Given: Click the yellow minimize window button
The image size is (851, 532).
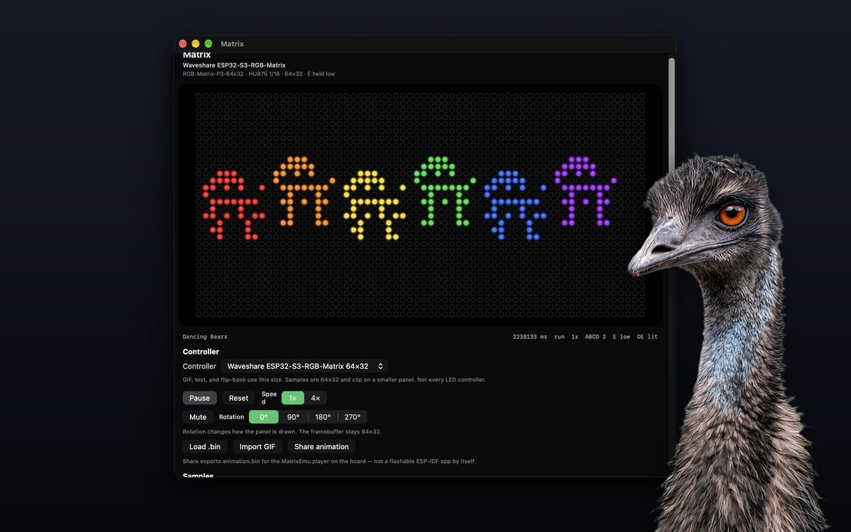Looking at the screenshot, I should pos(196,44).
